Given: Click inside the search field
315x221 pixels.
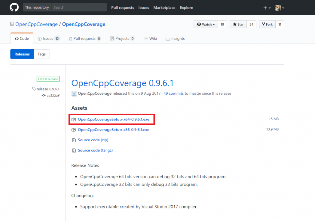Looking at the screenshot, I should click(x=79, y=7).
